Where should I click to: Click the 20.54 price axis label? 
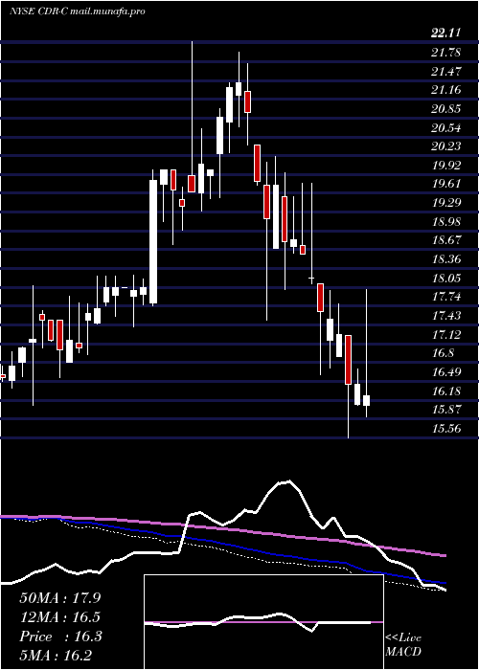click(446, 127)
